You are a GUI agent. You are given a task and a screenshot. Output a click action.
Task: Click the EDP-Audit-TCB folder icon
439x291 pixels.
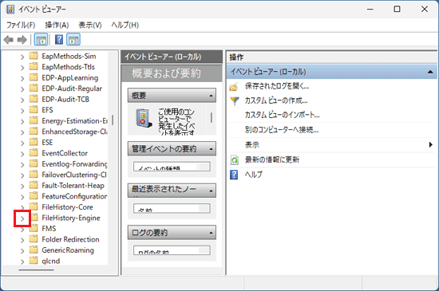tap(34, 99)
